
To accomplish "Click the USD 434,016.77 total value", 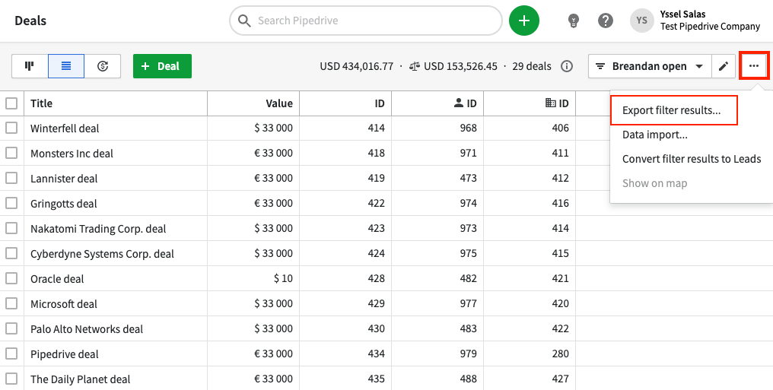I will click(356, 66).
